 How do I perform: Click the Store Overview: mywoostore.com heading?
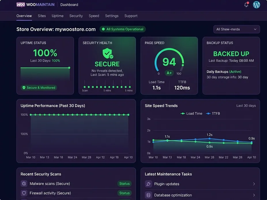click(x=56, y=29)
